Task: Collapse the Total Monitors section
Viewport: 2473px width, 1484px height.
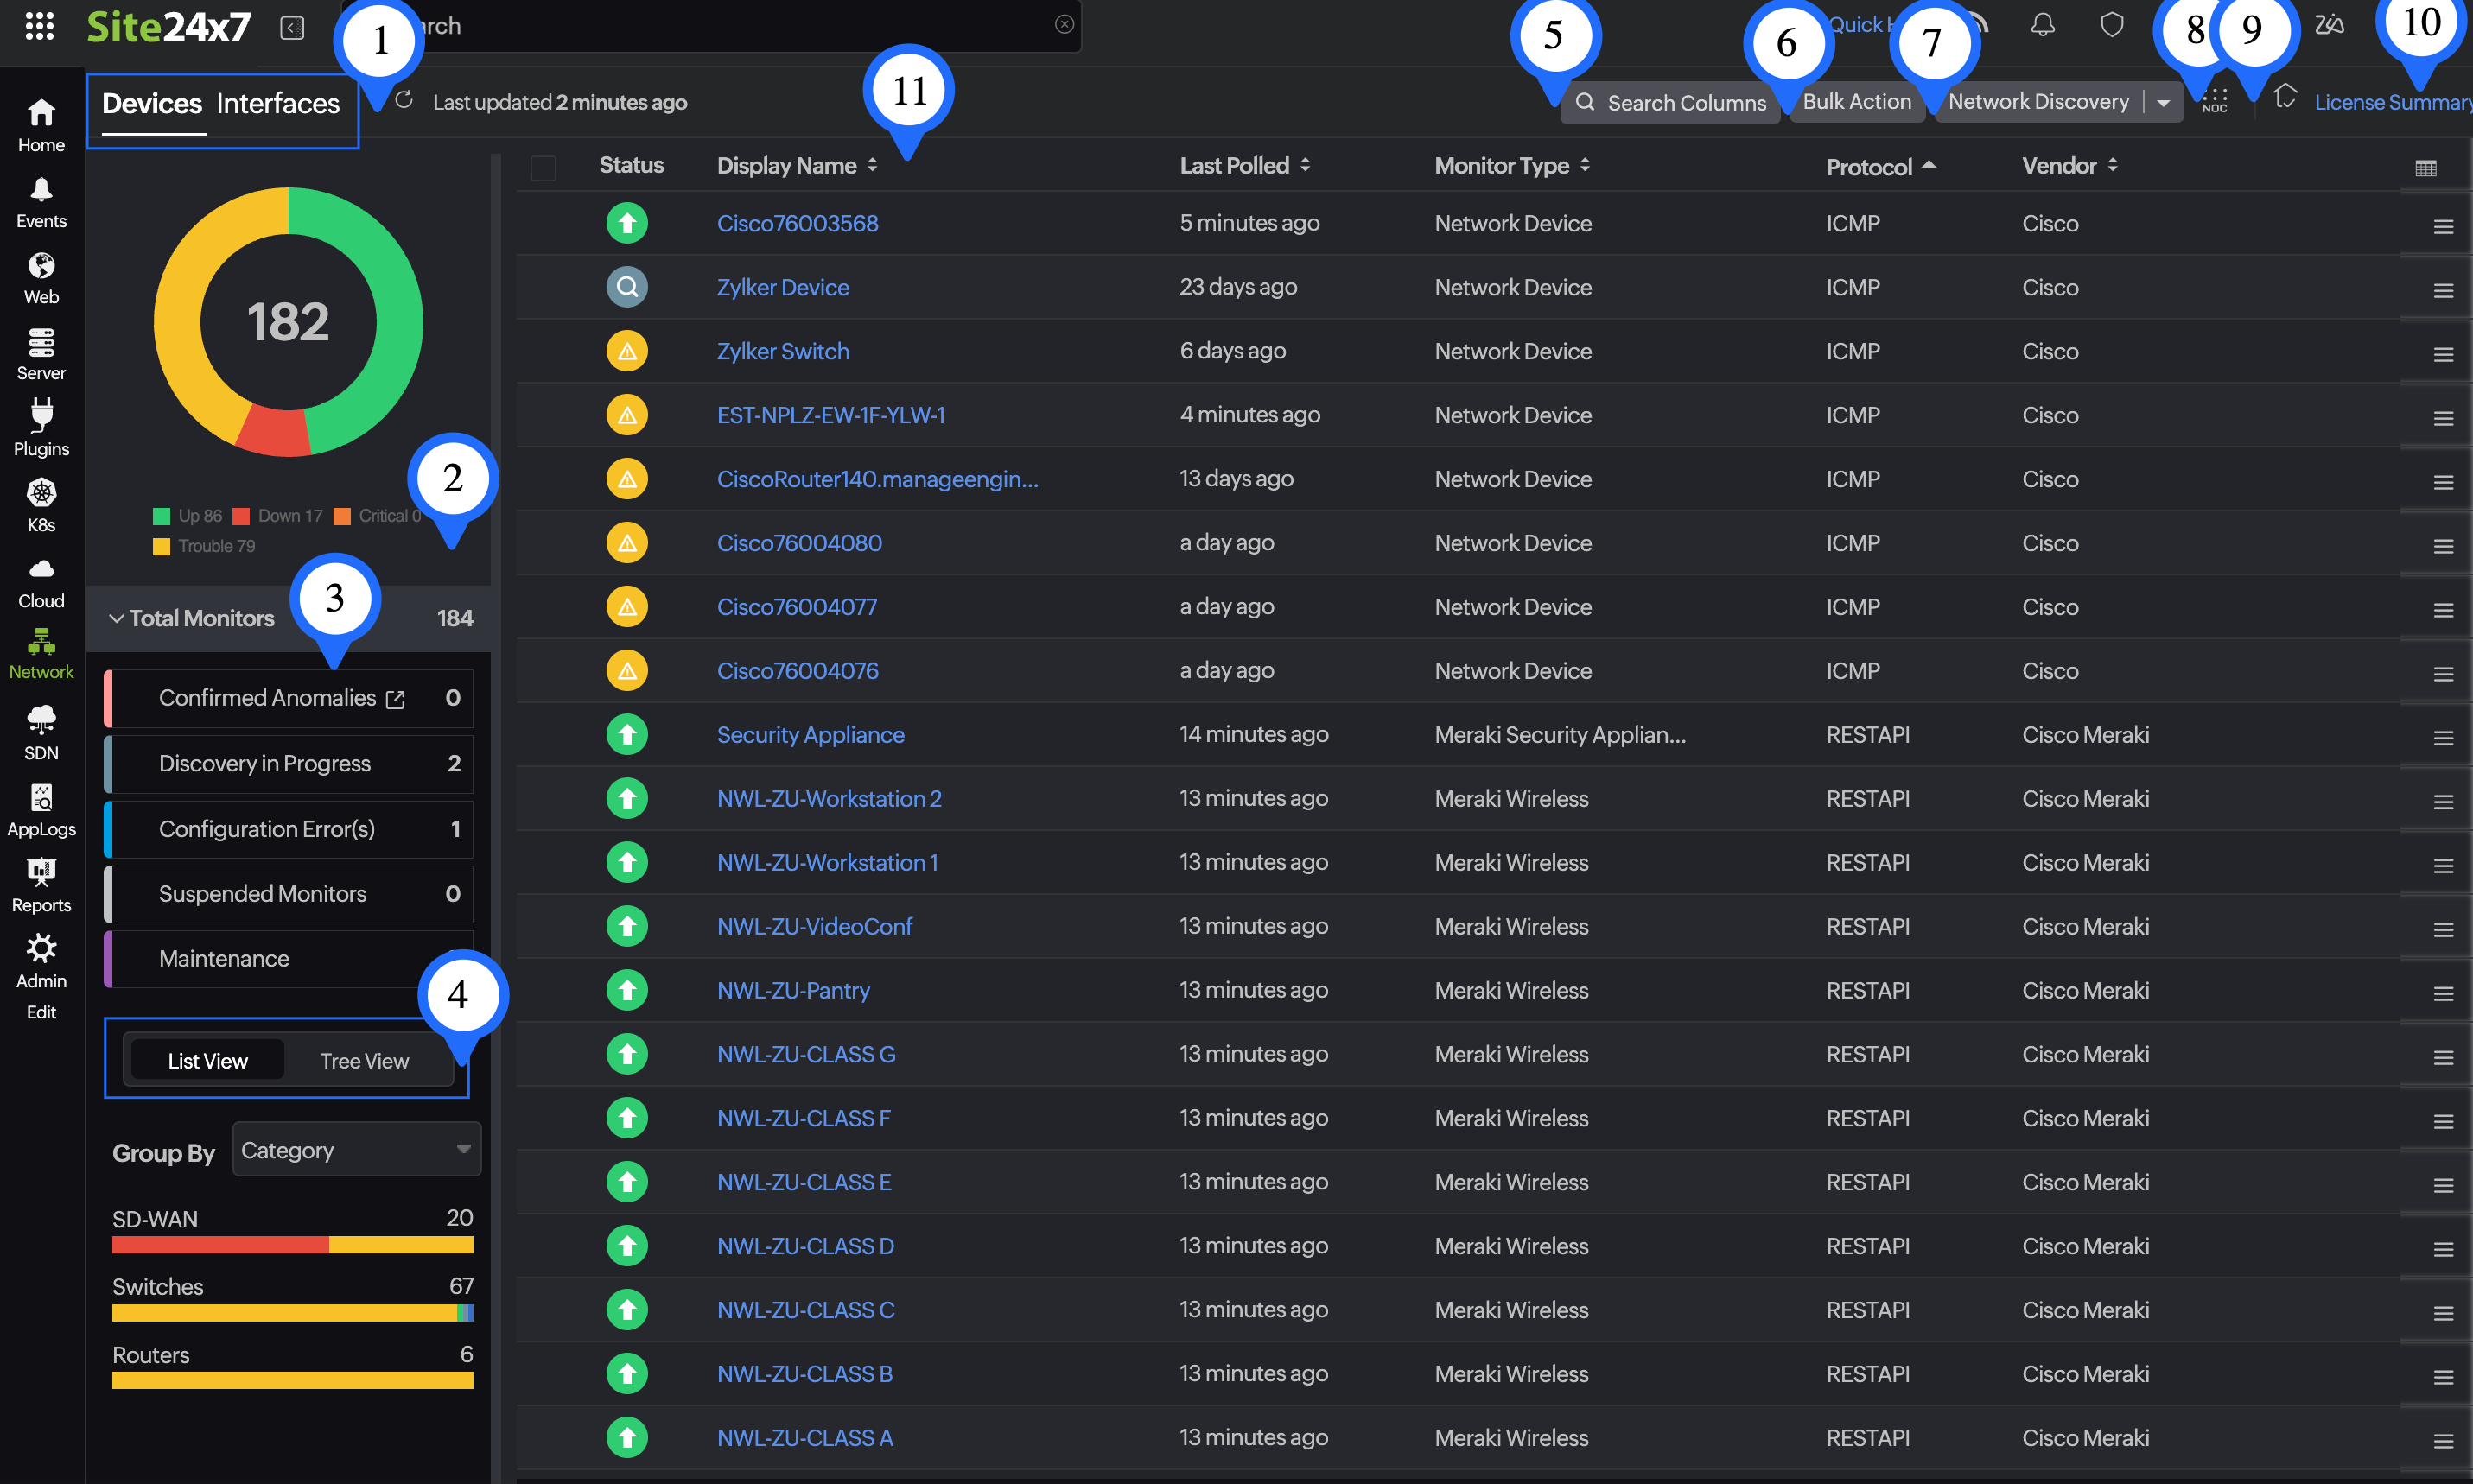Action: [x=117, y=618]
